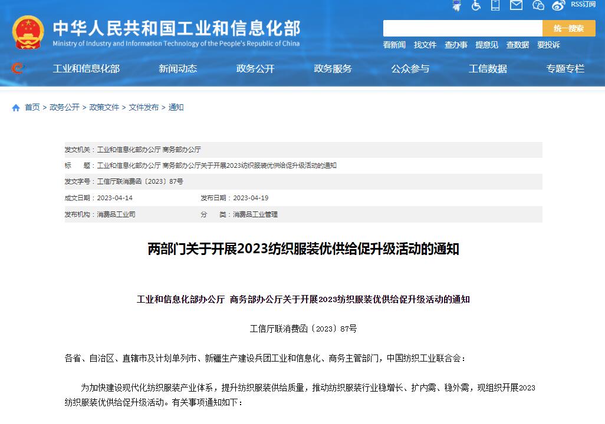Click the 要投诉 quick link
This screenshot has width=605, height=424.
click(x=548, y=45)
